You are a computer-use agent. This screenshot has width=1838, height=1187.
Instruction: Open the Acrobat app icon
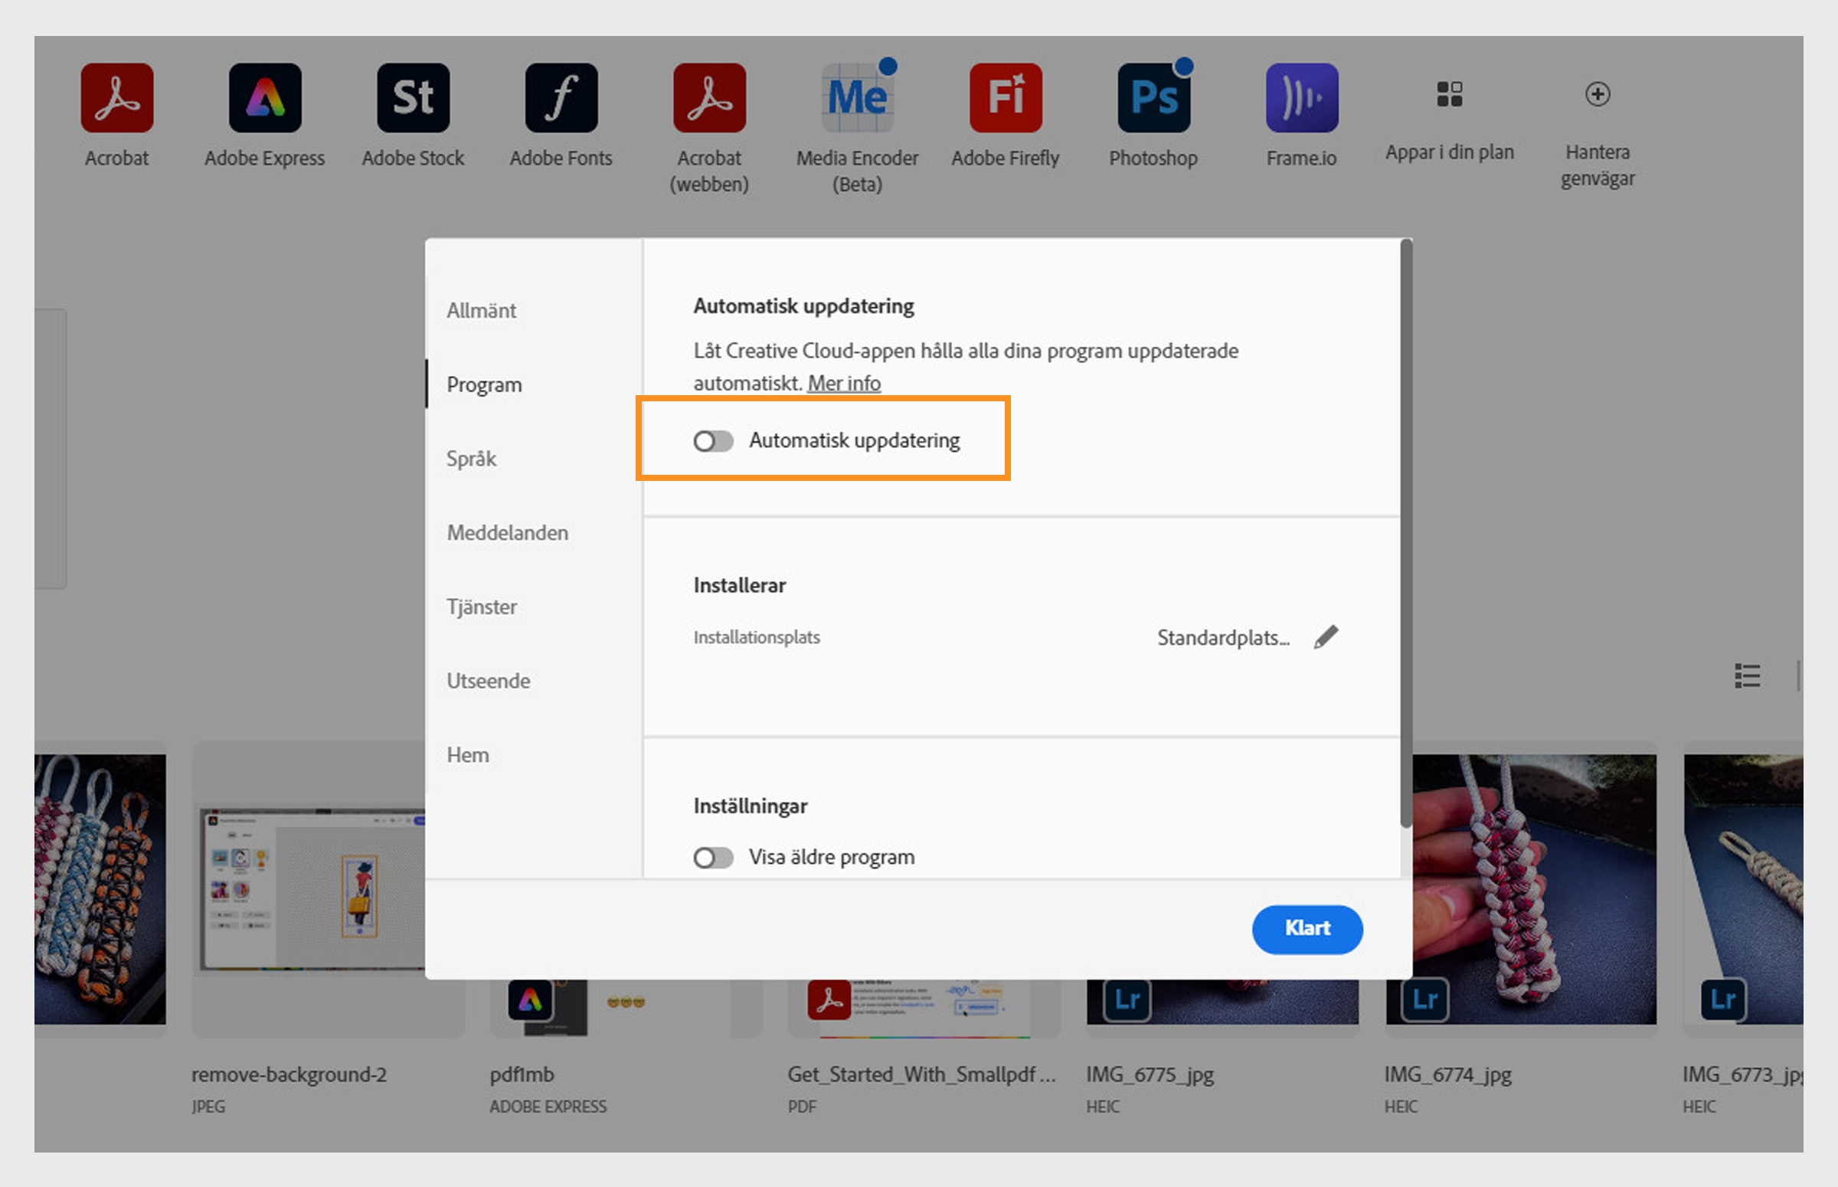click(x=117, y=97)
